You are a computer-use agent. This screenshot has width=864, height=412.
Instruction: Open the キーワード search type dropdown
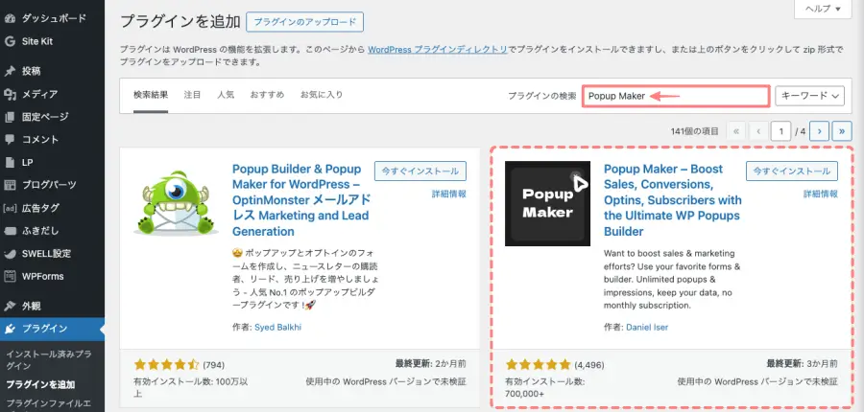[809, 96]
